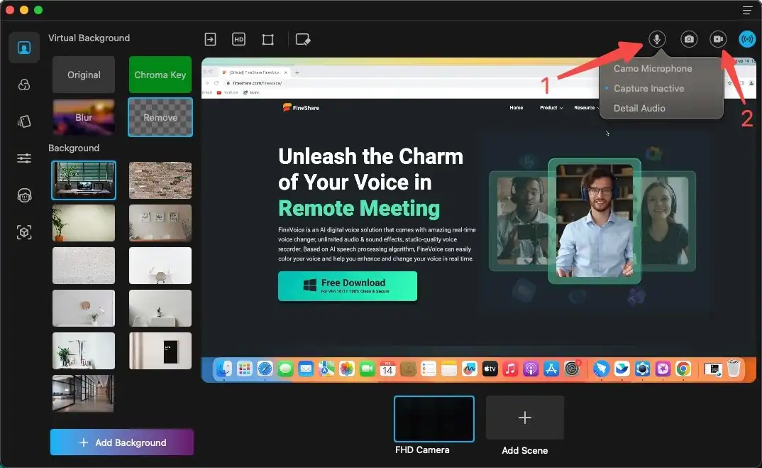Click Home in the FineShare website nav
Image resolution: width=762 pixels, height=468 pixels.
point(516,107)
